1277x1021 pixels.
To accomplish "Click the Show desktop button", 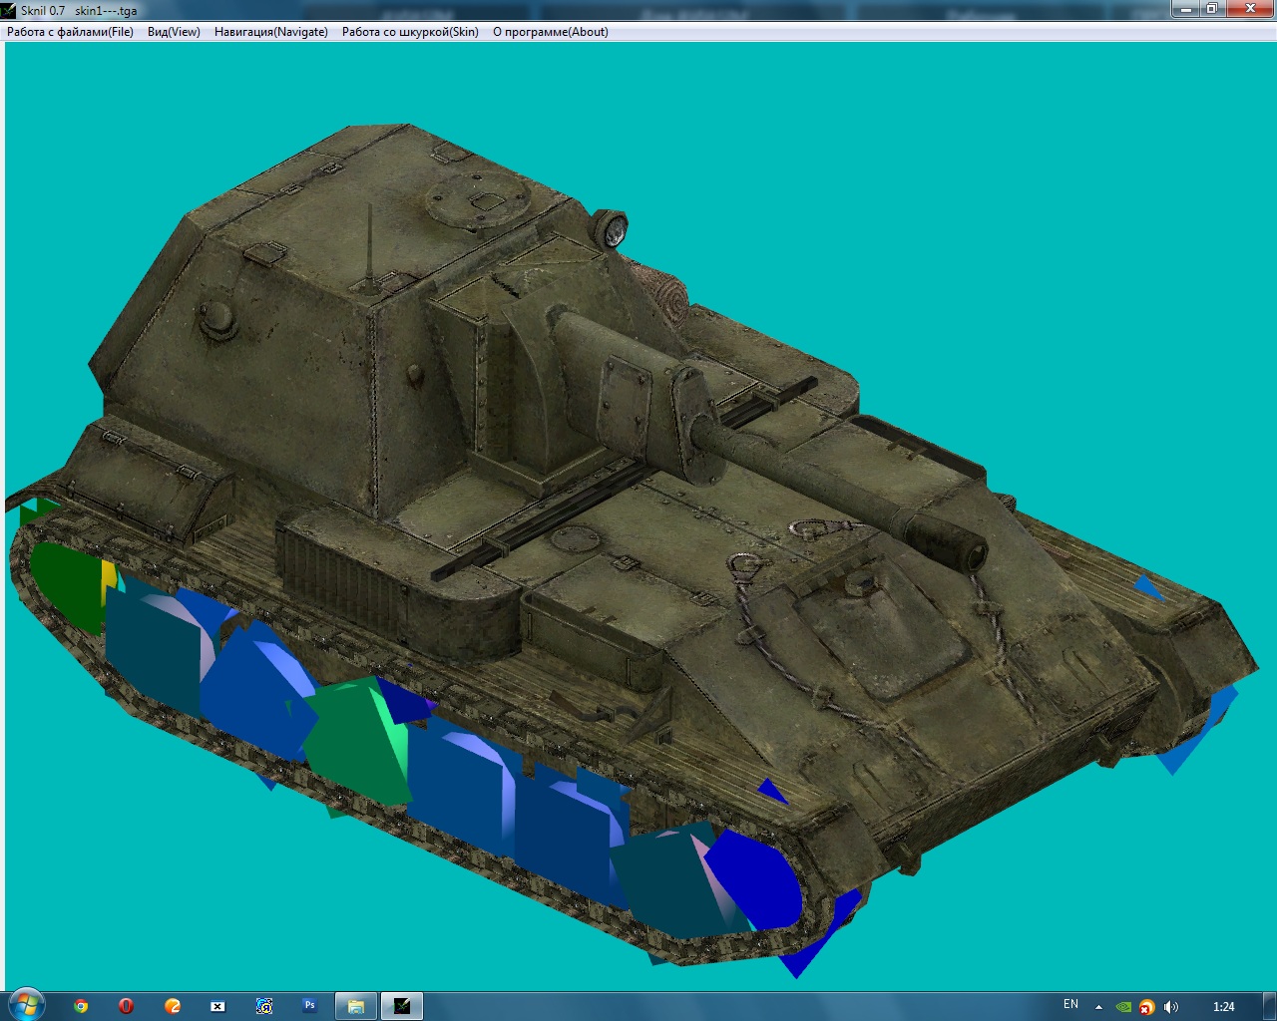I will point(1269,1006).
